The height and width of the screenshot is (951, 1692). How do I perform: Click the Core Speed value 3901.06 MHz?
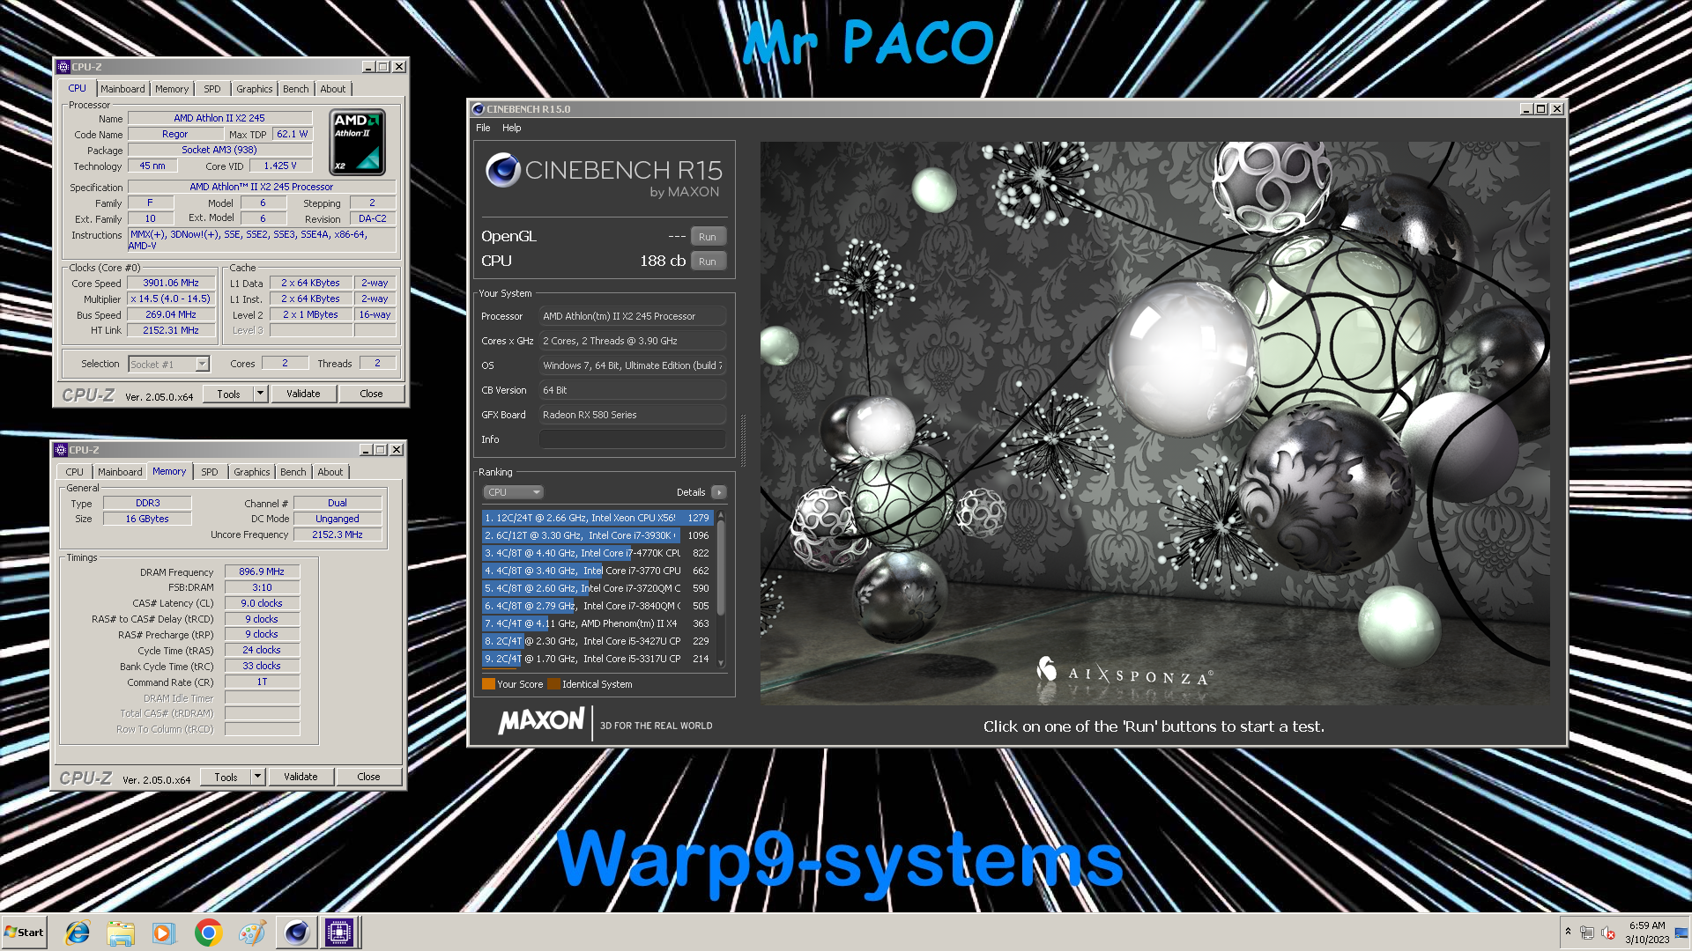pos(171,284)
